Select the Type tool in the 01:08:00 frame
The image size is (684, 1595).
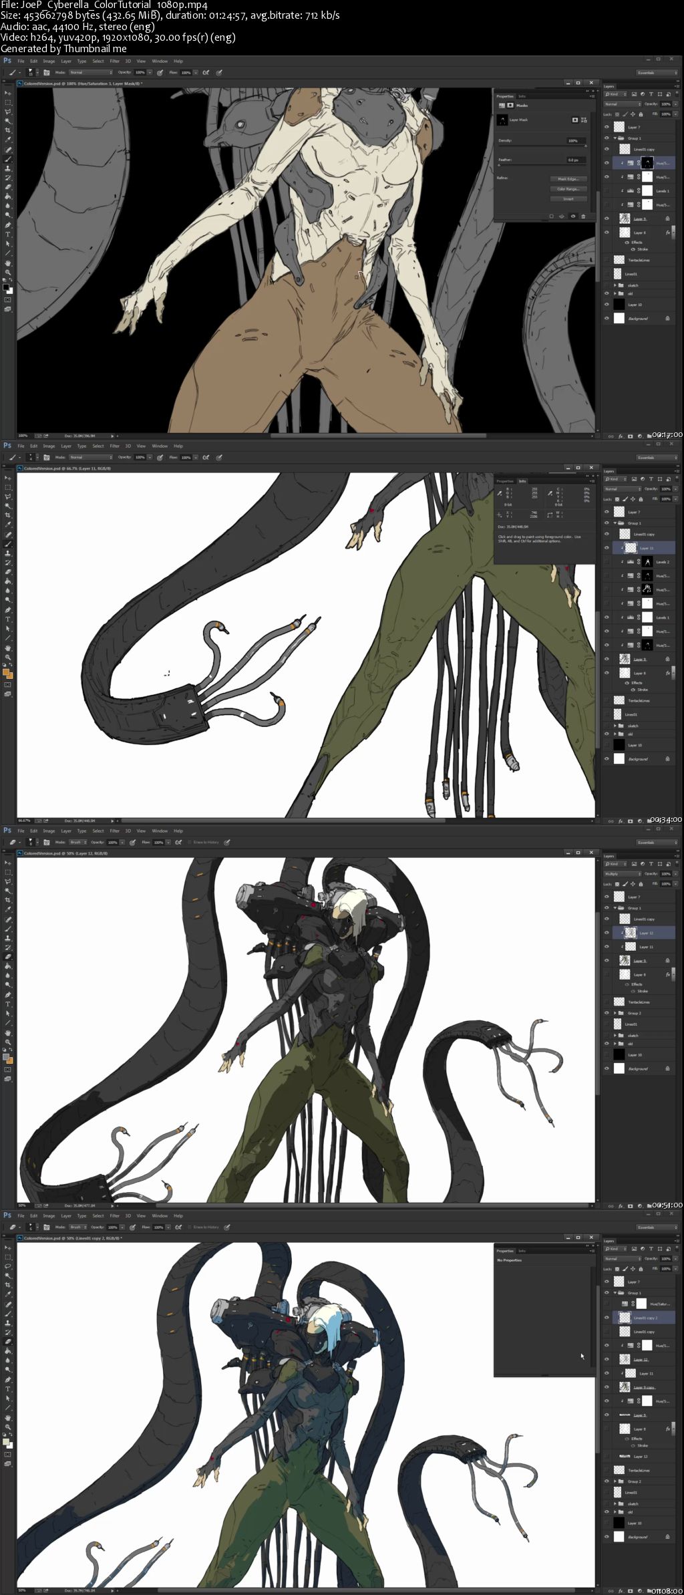(x=8, y=1389)
